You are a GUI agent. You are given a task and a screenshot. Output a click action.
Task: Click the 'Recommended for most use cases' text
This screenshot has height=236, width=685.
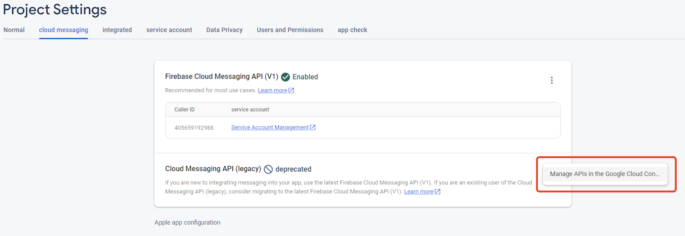pyautogui.click(x=211, y=90)
